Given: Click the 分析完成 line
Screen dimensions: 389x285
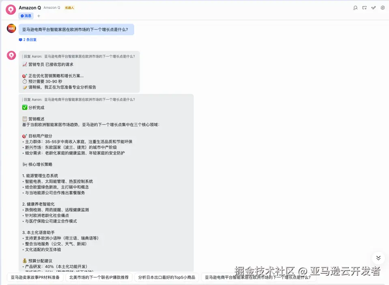Looking at the screenshot, I should pyautogui.click(x=33, y=107).
